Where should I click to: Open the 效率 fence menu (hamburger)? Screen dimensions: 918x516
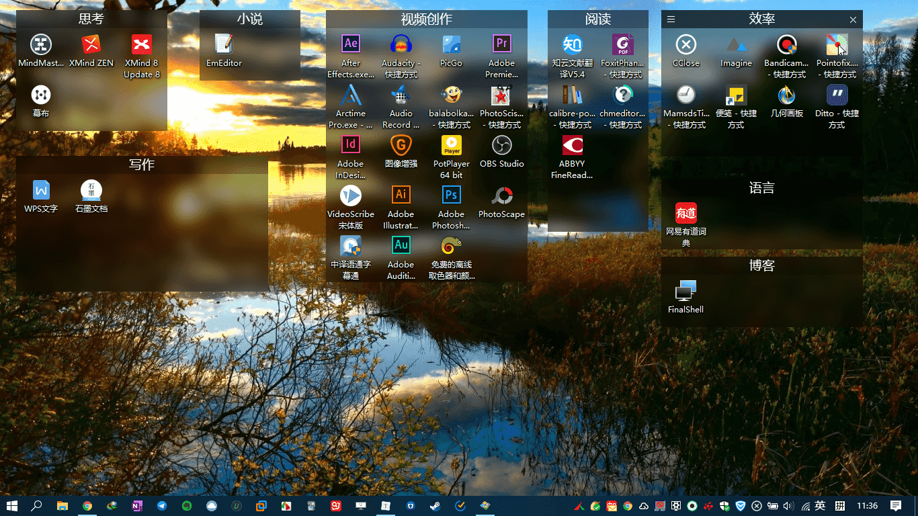(671, 19)
